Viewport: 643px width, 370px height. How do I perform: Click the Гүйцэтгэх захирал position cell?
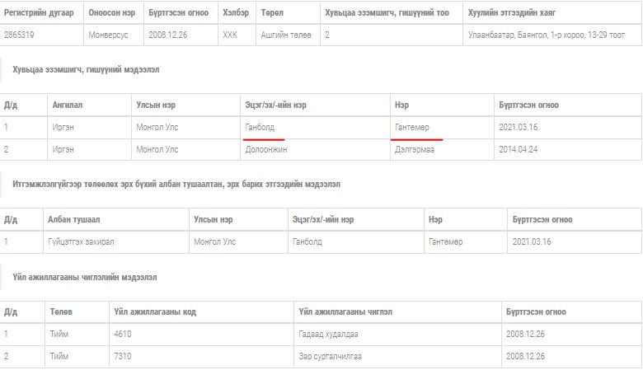pos(86,242)
